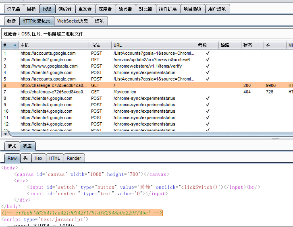The height and width of the screenshot is (227, 293).
Task: Go to the 编码器 tab
Action: tap(125, 9)
